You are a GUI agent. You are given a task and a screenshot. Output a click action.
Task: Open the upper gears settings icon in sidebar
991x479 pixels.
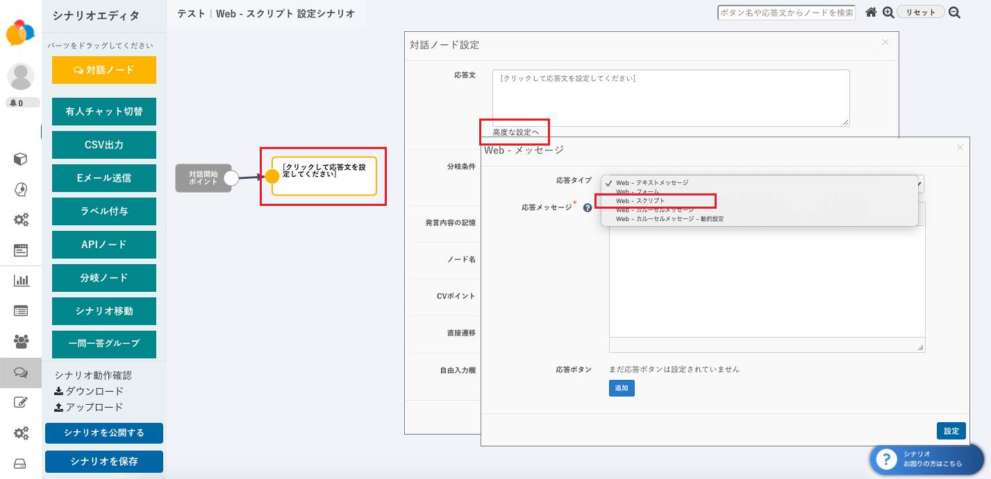click(21, 220)
